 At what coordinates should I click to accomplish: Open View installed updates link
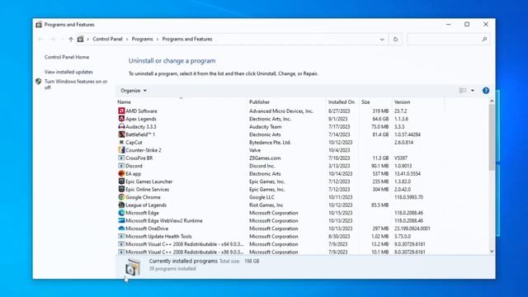pos(68,72)
